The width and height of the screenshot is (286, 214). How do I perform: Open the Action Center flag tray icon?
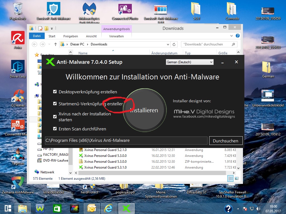click(x=245, y=209)
